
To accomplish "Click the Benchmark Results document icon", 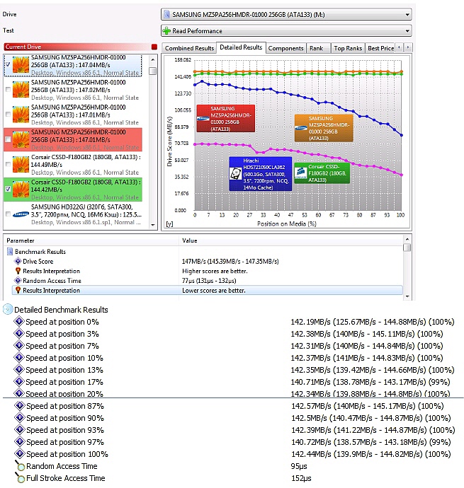I will point(10,252).
